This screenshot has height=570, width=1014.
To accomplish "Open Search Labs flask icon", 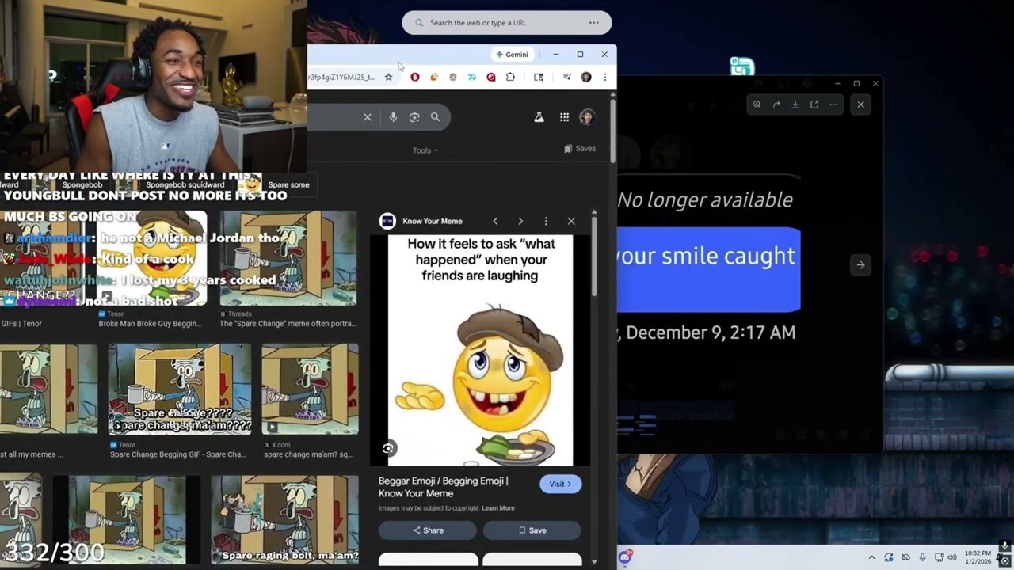I will point(539,117).
